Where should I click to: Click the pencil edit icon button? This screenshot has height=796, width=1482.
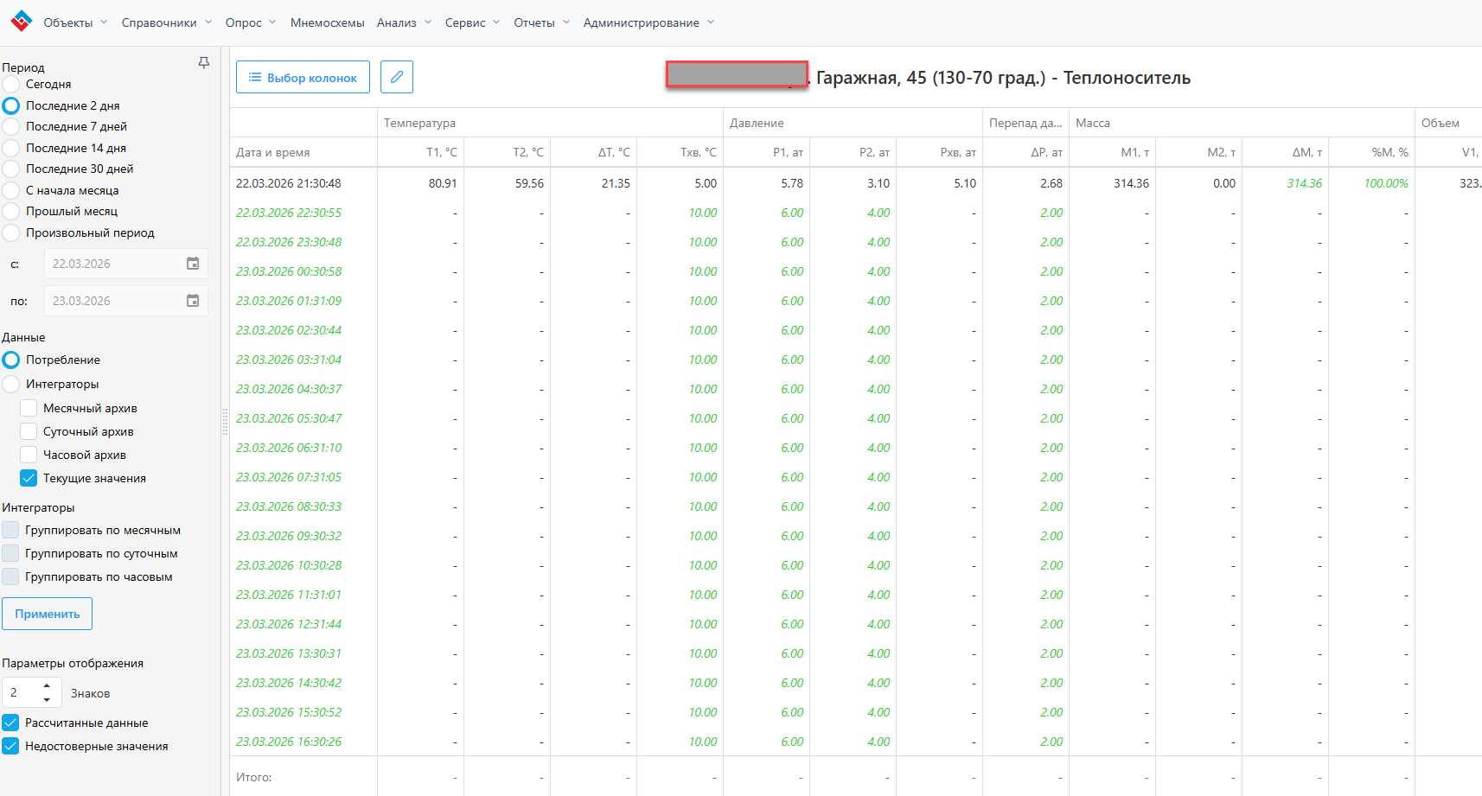point(397,77)
